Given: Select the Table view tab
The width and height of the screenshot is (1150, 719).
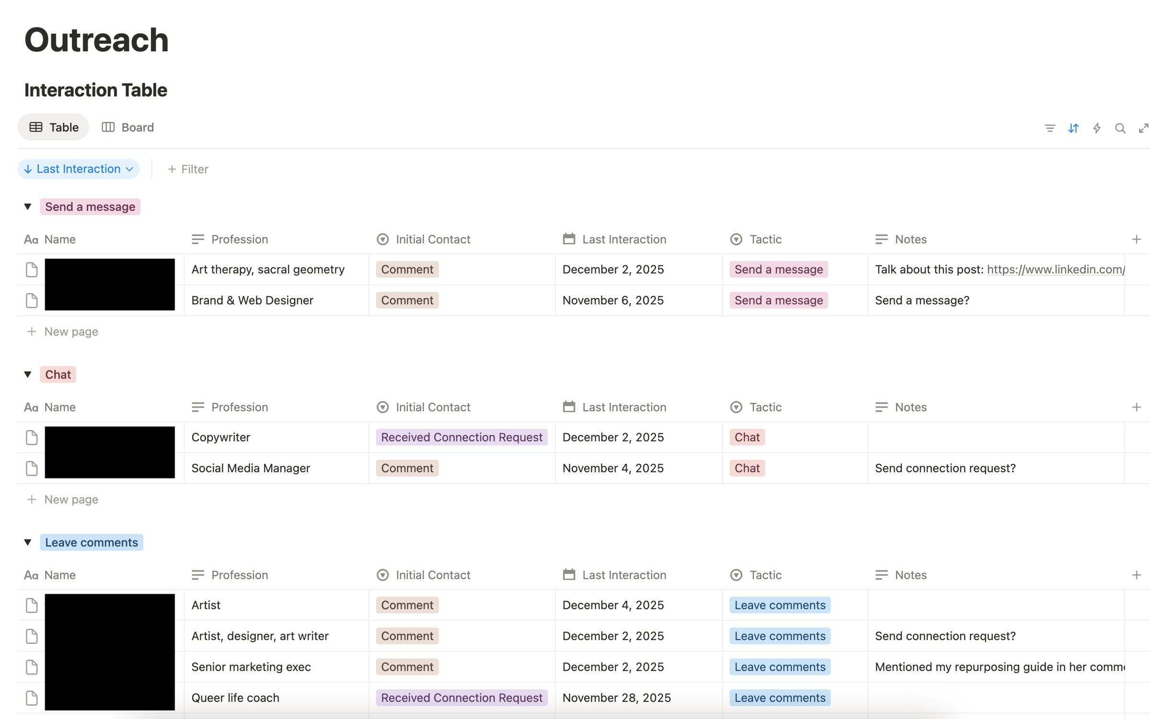Looking at the screenshot, I should click(x=54, y=127).
